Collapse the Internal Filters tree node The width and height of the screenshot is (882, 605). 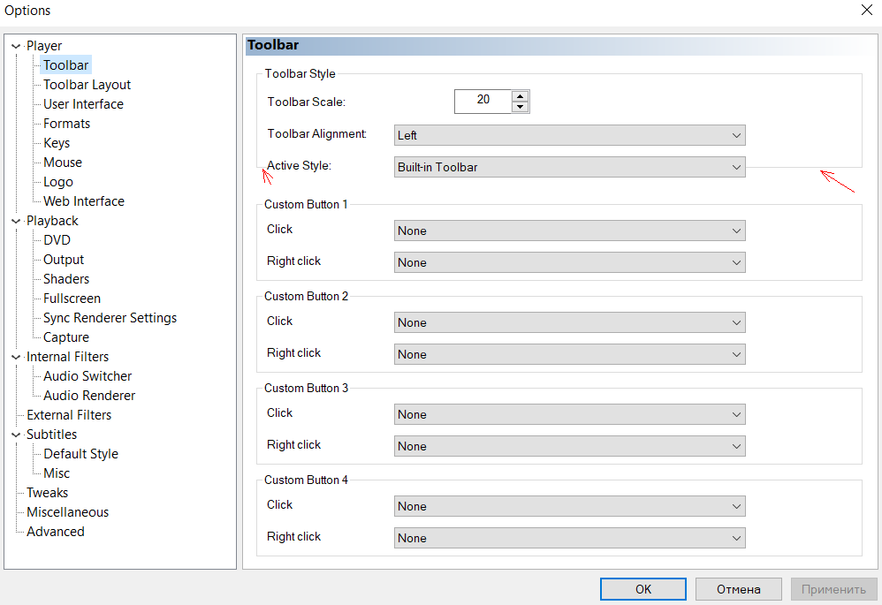(16, 357)
